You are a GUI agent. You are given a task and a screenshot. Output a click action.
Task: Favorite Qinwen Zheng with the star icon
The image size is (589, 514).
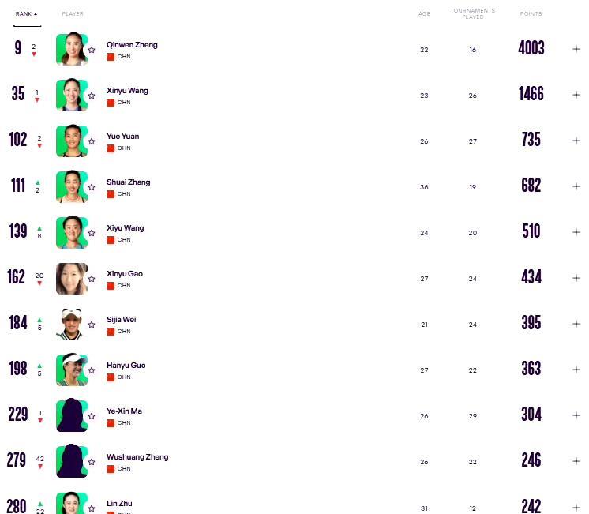(92, 50)
